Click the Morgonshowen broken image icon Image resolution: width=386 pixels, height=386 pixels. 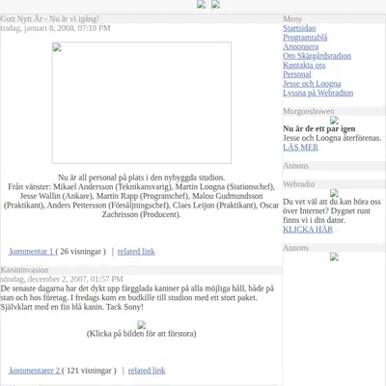tap(334, 121)
